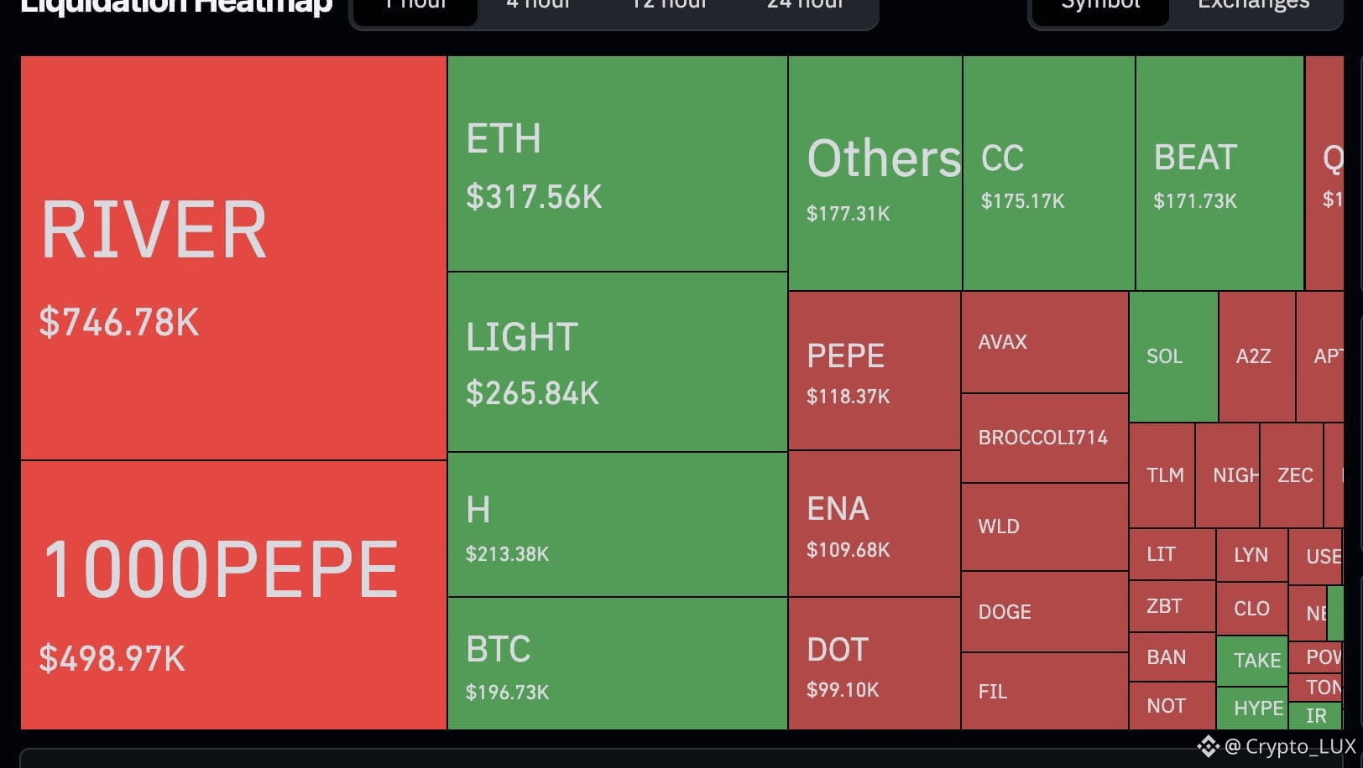Click the H $213.38K tile
Screen dimensions: 1363x768
(618, 525)
